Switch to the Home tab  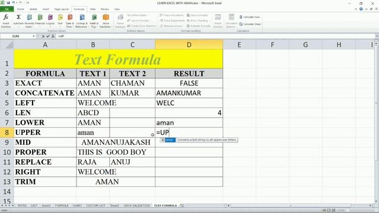(x=21, y=9)
